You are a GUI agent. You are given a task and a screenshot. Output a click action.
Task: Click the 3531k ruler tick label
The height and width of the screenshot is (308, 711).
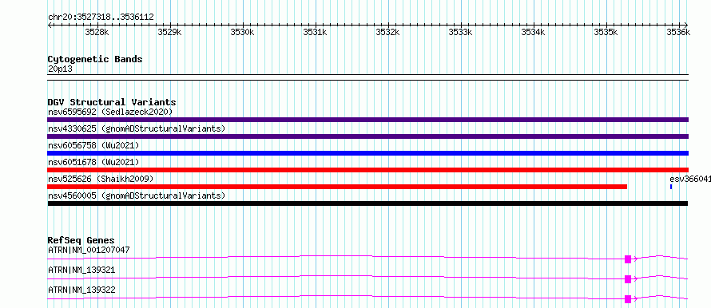pos(315,32)
